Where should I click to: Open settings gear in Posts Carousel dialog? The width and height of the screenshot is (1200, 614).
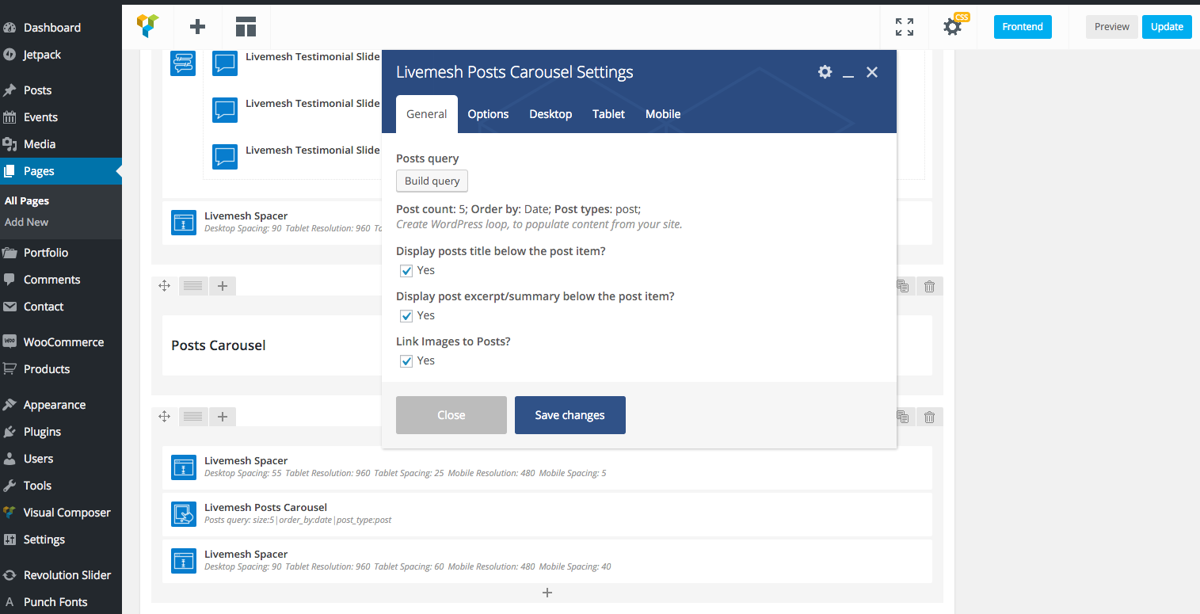tap(825, 72)
